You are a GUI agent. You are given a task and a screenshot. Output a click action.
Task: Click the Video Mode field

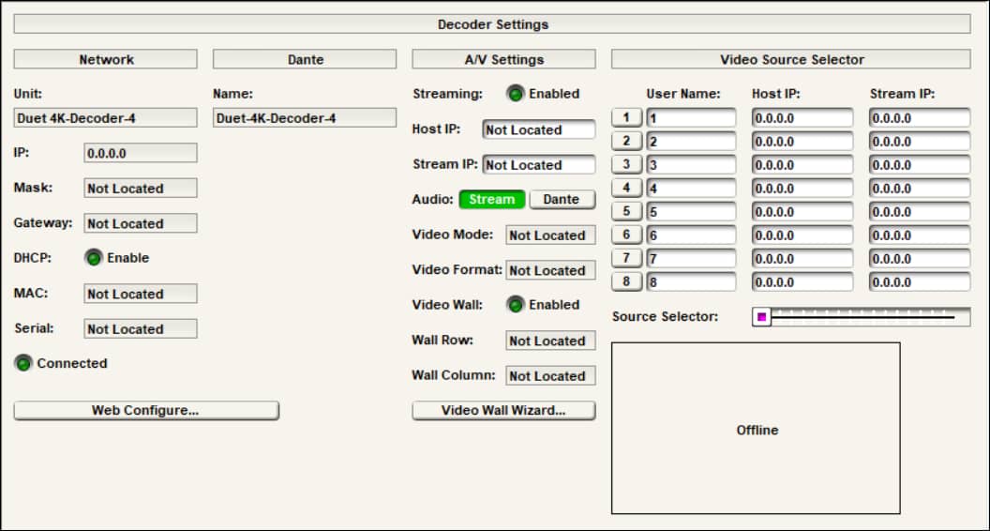click(x=550, y=235)
